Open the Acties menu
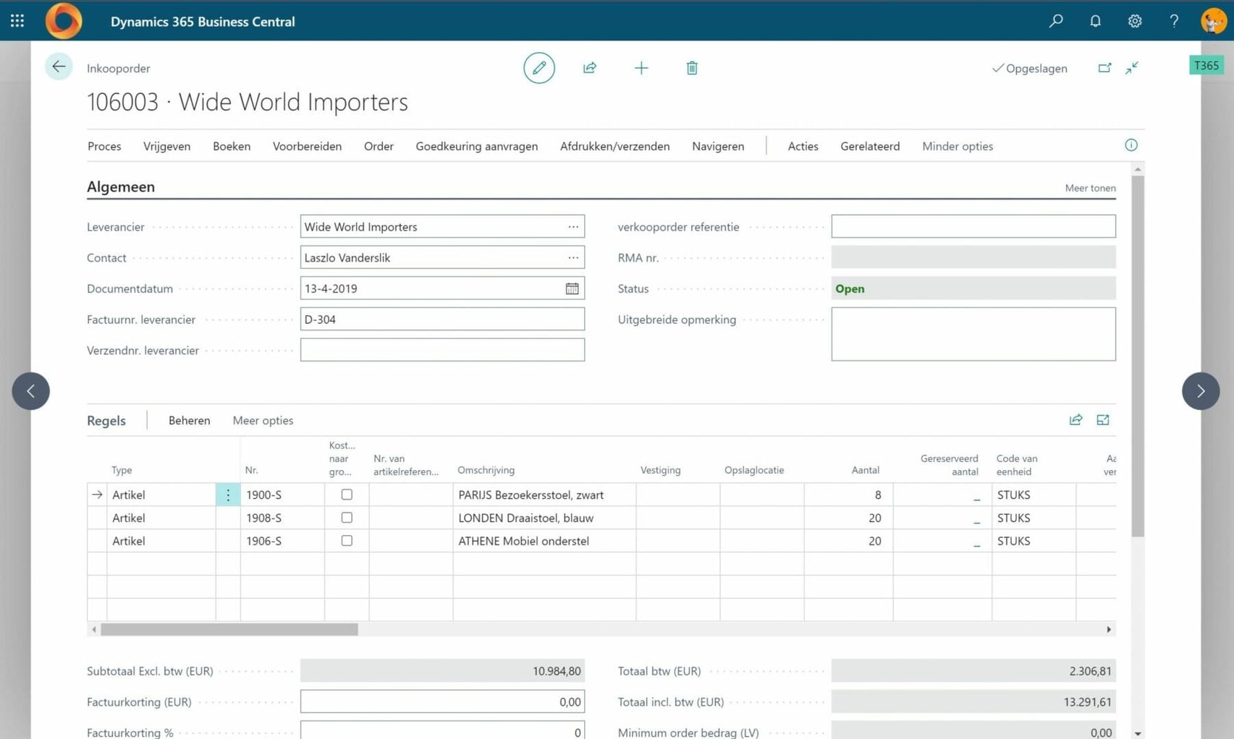This screenshot has width=1234, height=739. pyautogui.click(x=803, y=146)
